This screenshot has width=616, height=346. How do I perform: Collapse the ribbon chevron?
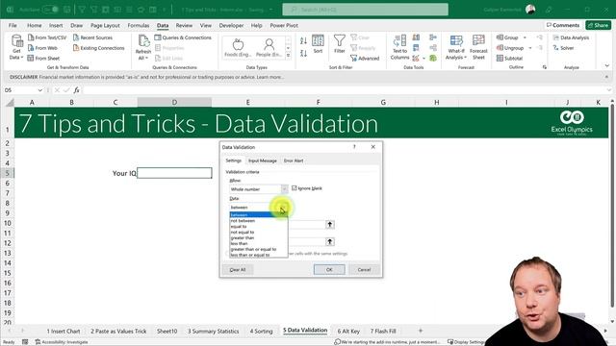coord(607,66)
